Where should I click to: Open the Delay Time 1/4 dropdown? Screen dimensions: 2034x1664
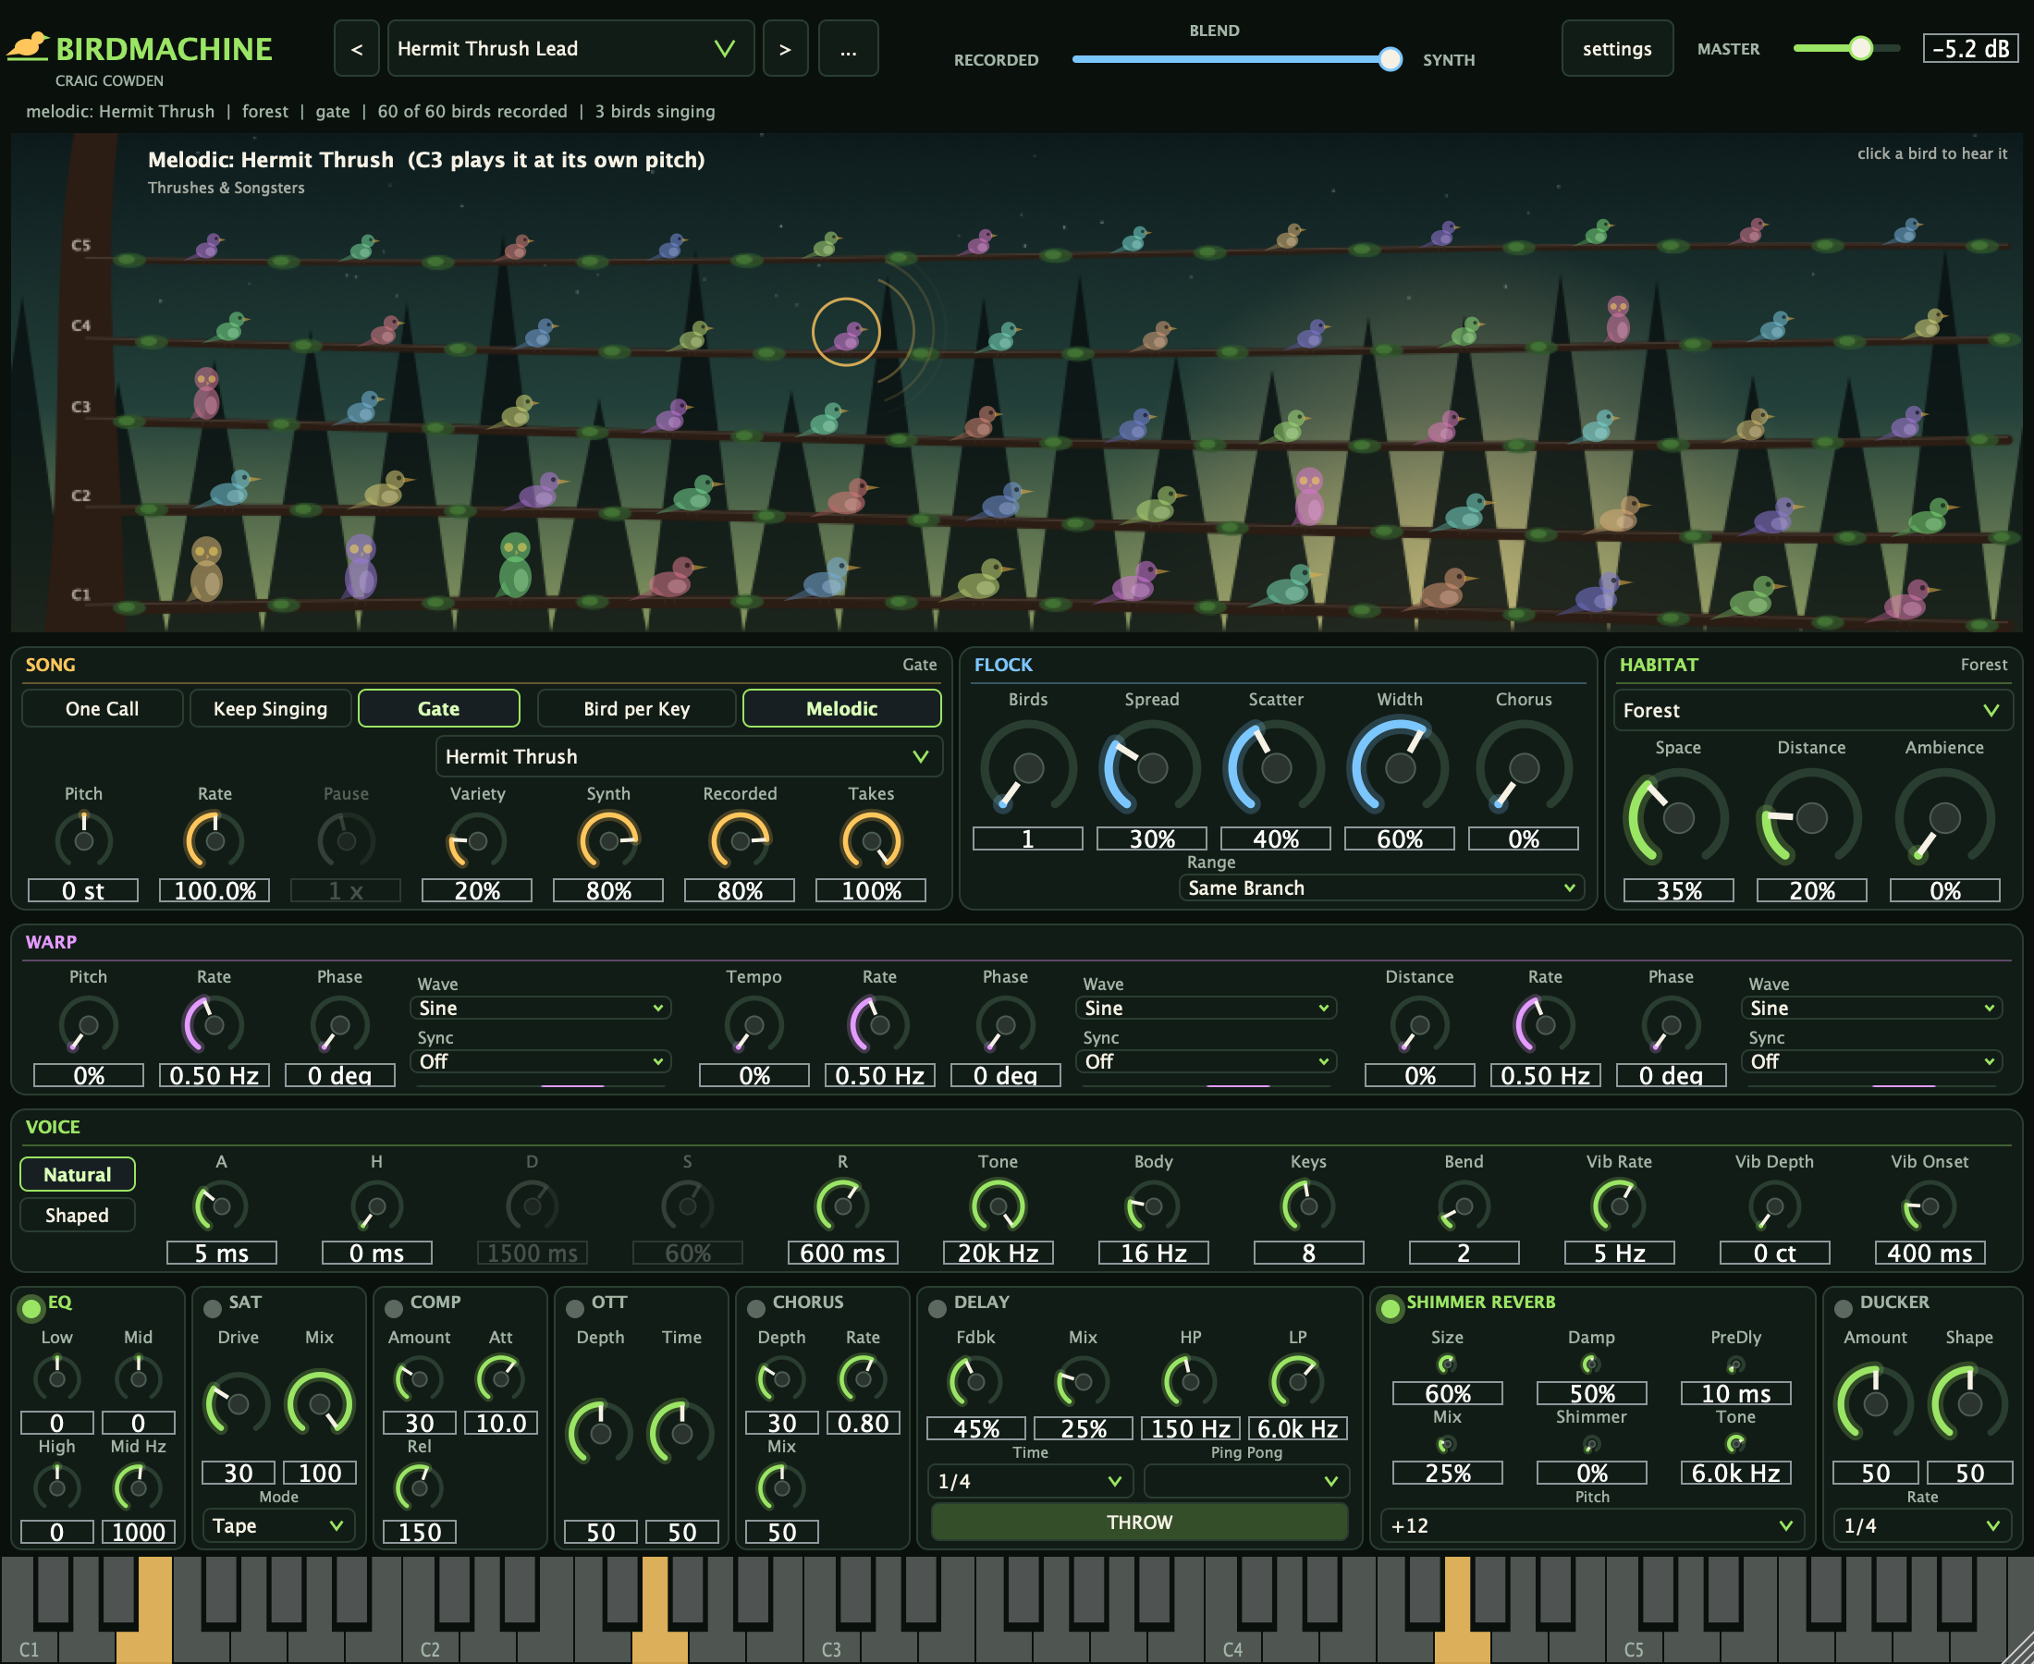(1029, 1481)
